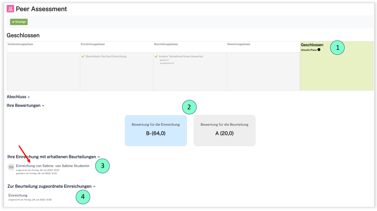Click the black Aktuelle Phase dot
Viewport: 377px width, 211px height.
319,50
